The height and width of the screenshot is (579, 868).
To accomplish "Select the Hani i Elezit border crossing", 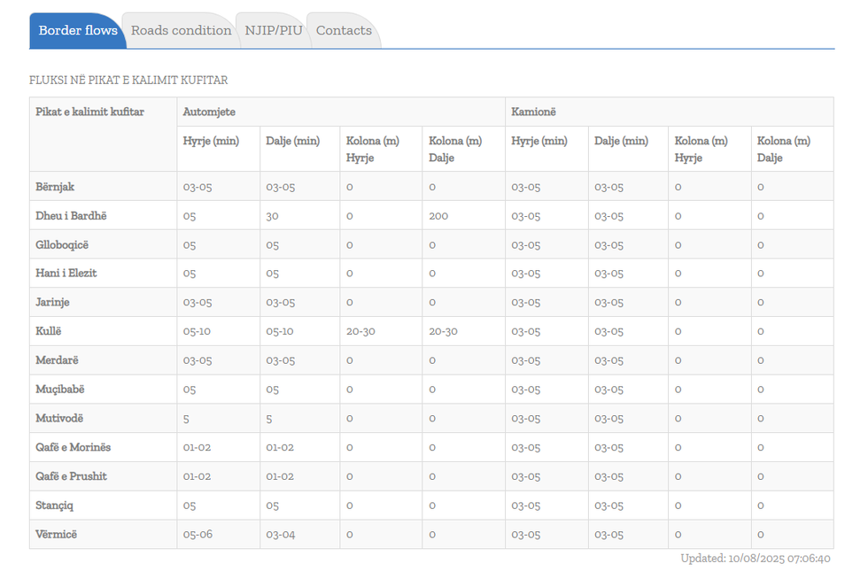I will (x=66, y=274).
